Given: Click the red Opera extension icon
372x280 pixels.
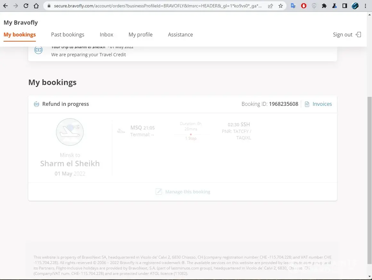Looking at the screenshot, I should tap(304, 6).
